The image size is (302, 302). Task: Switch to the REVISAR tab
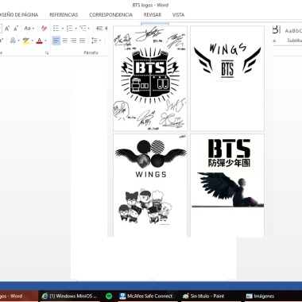click(x=153, y=15)
